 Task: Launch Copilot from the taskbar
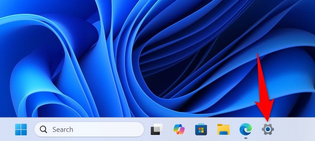179,129
